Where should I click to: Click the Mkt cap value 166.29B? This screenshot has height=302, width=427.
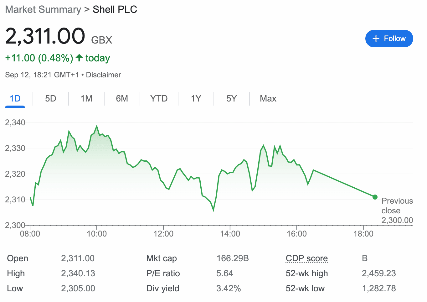pyautogui.click(x=233, y=258)
